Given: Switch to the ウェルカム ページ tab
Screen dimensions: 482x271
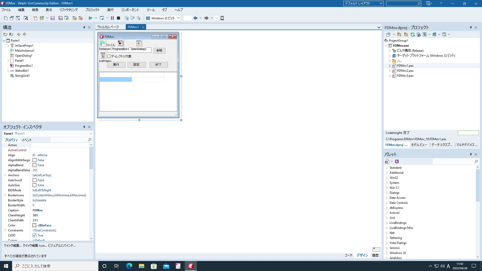Looking at the screenshot, I should click(108, 27).
